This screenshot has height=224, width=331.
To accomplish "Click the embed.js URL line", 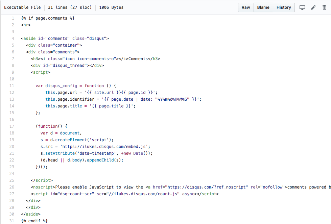I will [95, 147].
